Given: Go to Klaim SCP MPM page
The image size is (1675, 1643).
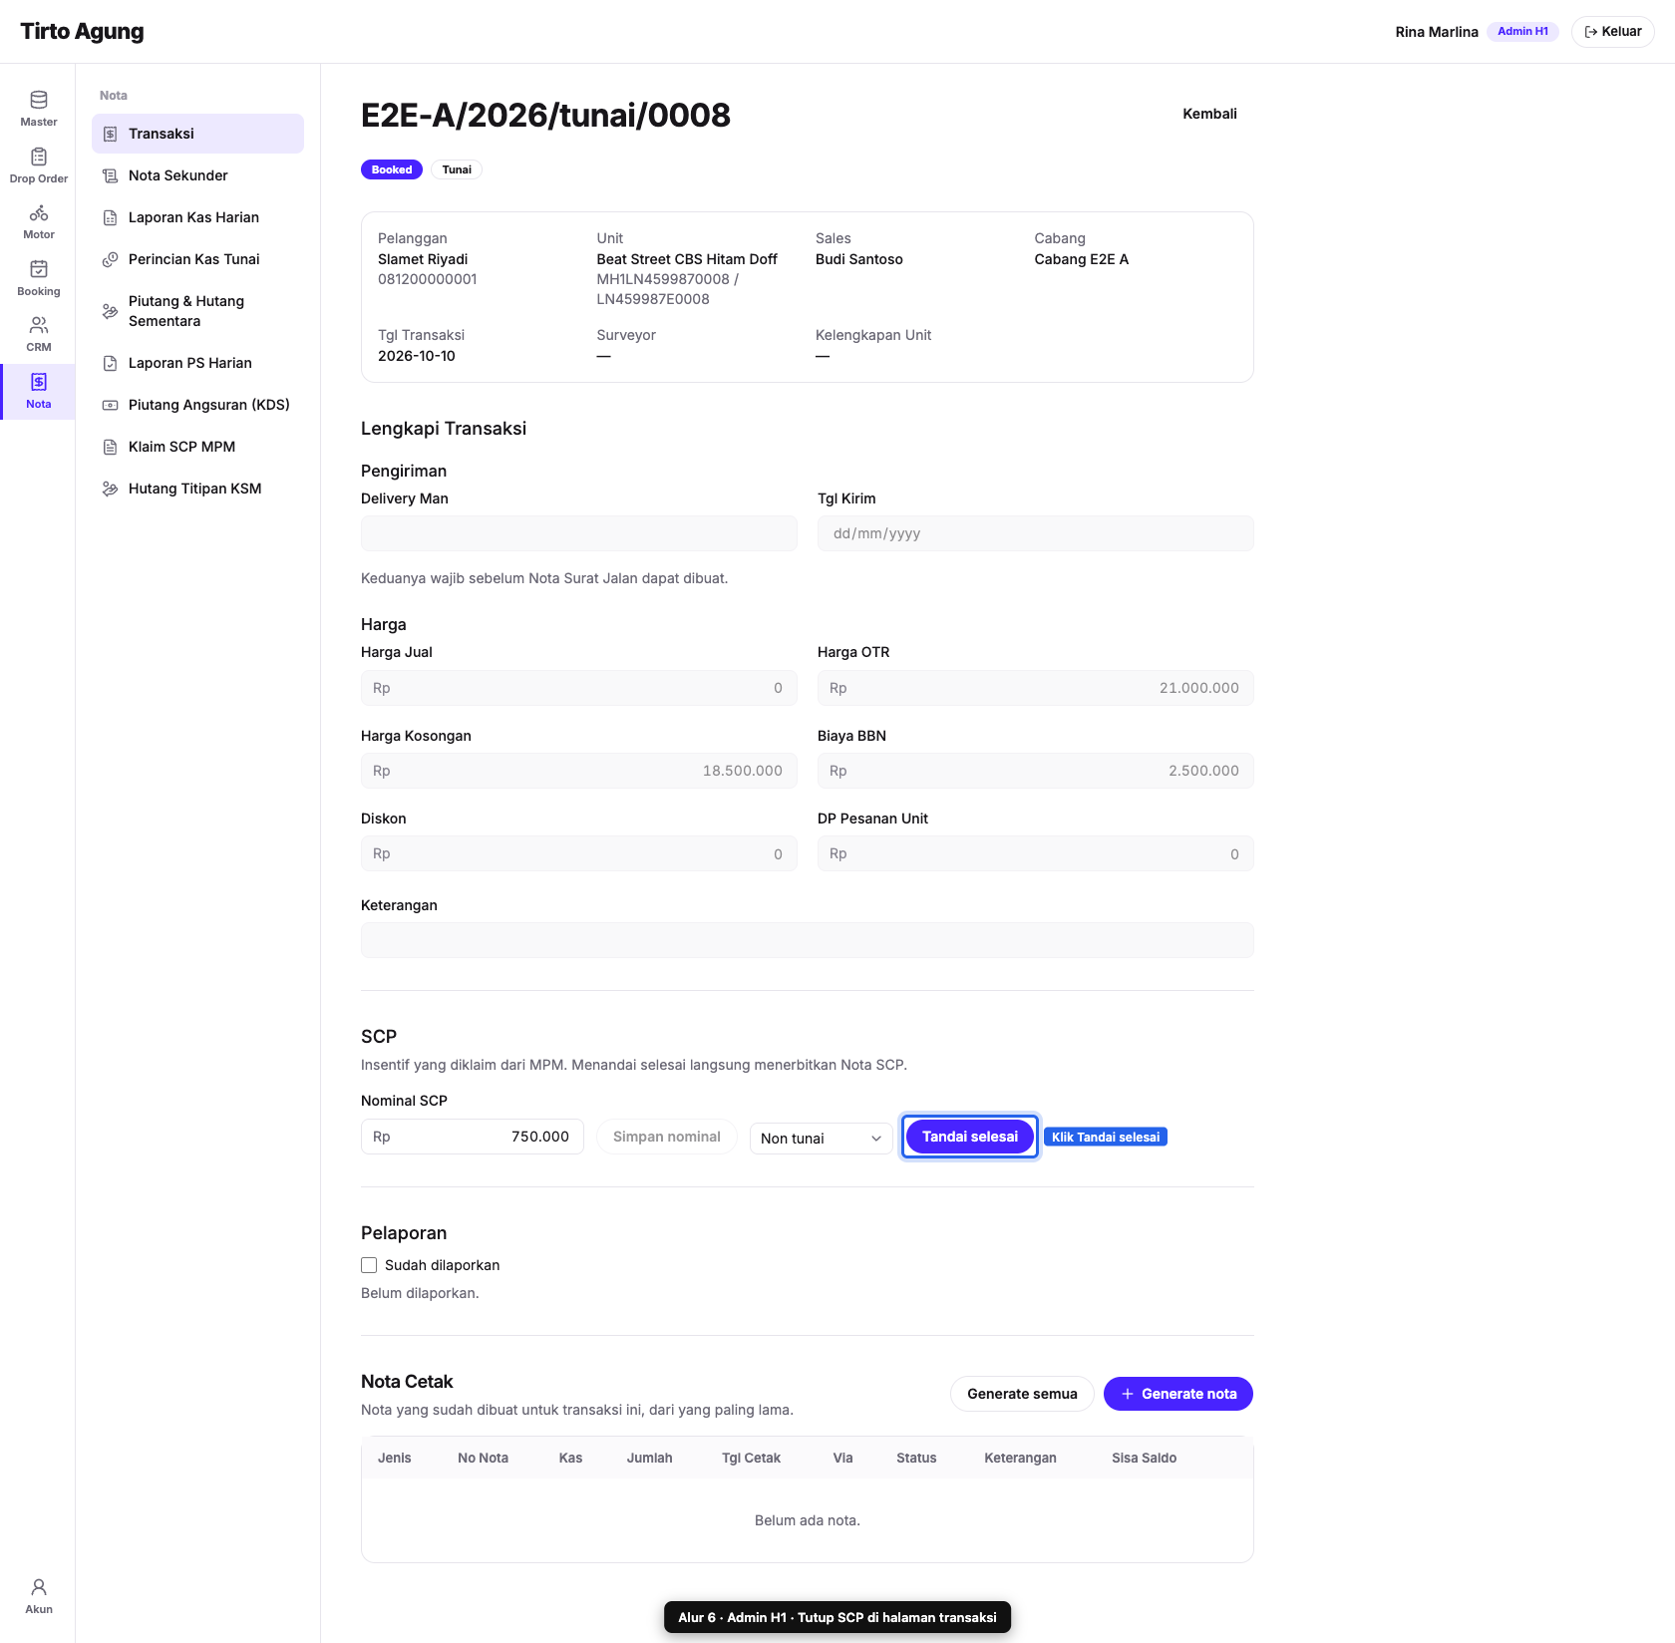Looking at the screenshot, I should point(197,447).
